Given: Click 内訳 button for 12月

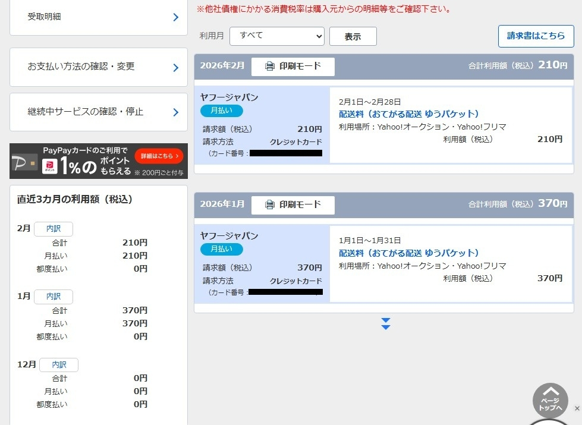Looking at the screenshot, I should pos(59,365).
